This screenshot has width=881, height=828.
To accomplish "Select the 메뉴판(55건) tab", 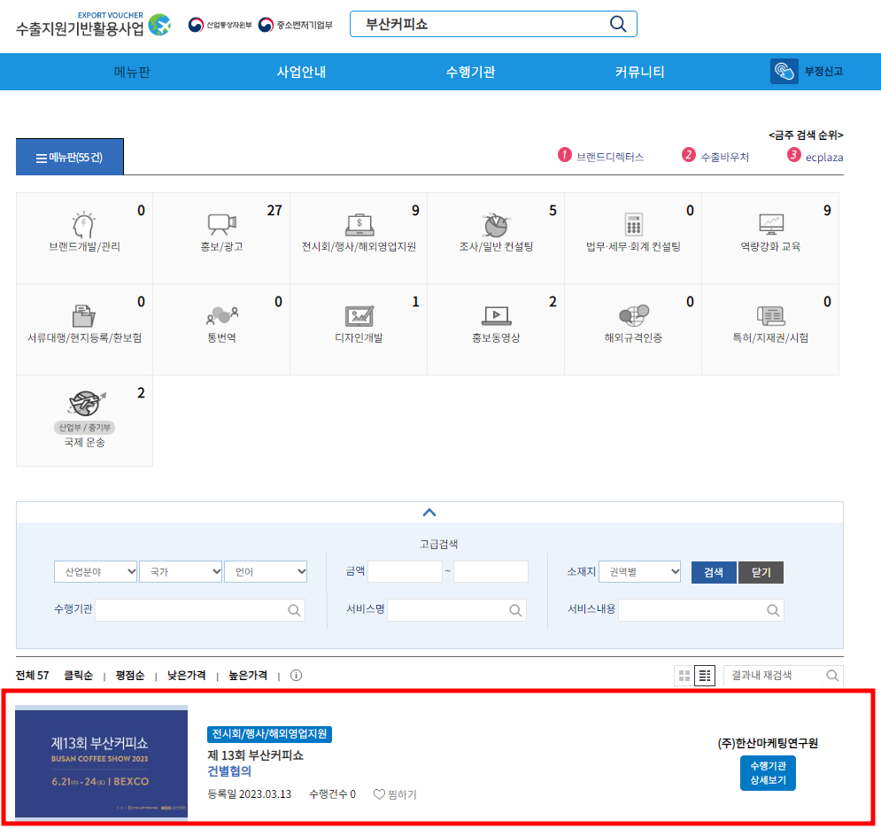I will (x=70, y=157).
